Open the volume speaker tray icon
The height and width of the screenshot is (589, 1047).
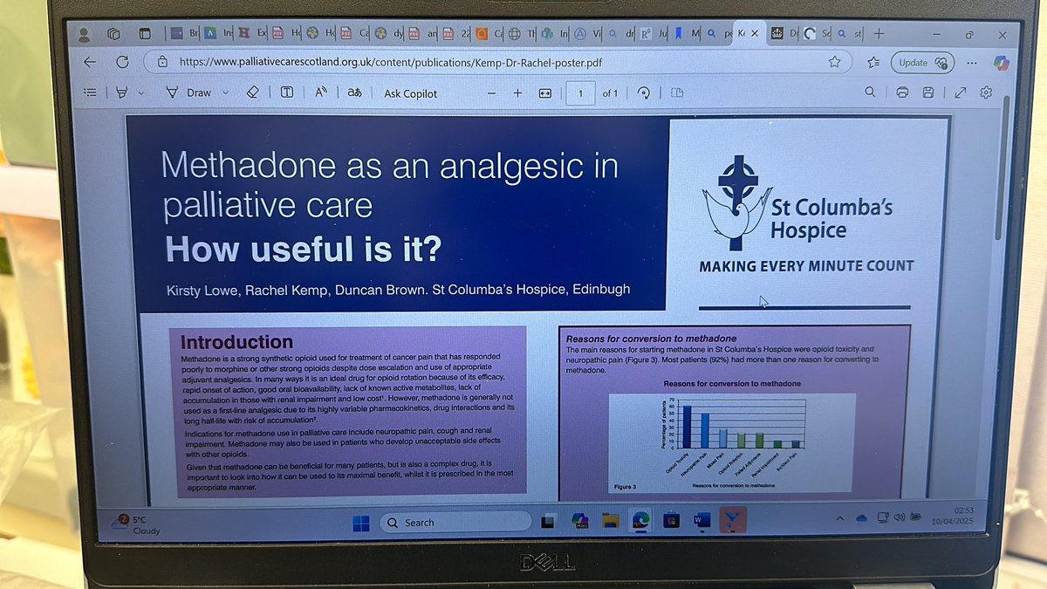[x=899, y=517]
